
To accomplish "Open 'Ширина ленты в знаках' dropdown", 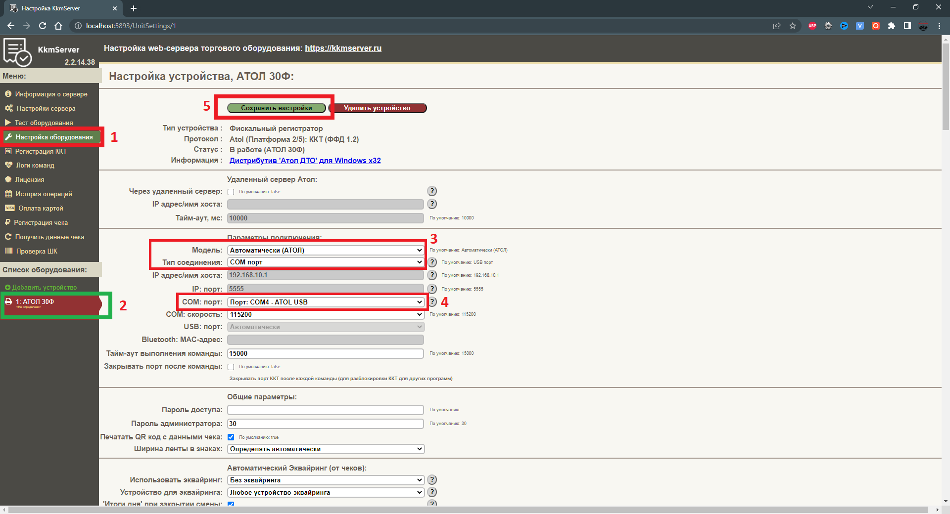I will [x=325, y=449].
